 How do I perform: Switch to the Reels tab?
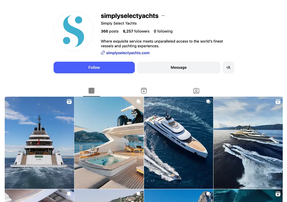click(x=144, y=91)
